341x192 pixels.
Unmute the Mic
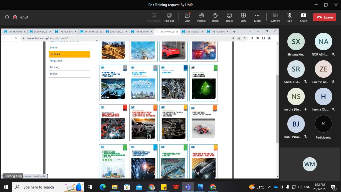289,17
